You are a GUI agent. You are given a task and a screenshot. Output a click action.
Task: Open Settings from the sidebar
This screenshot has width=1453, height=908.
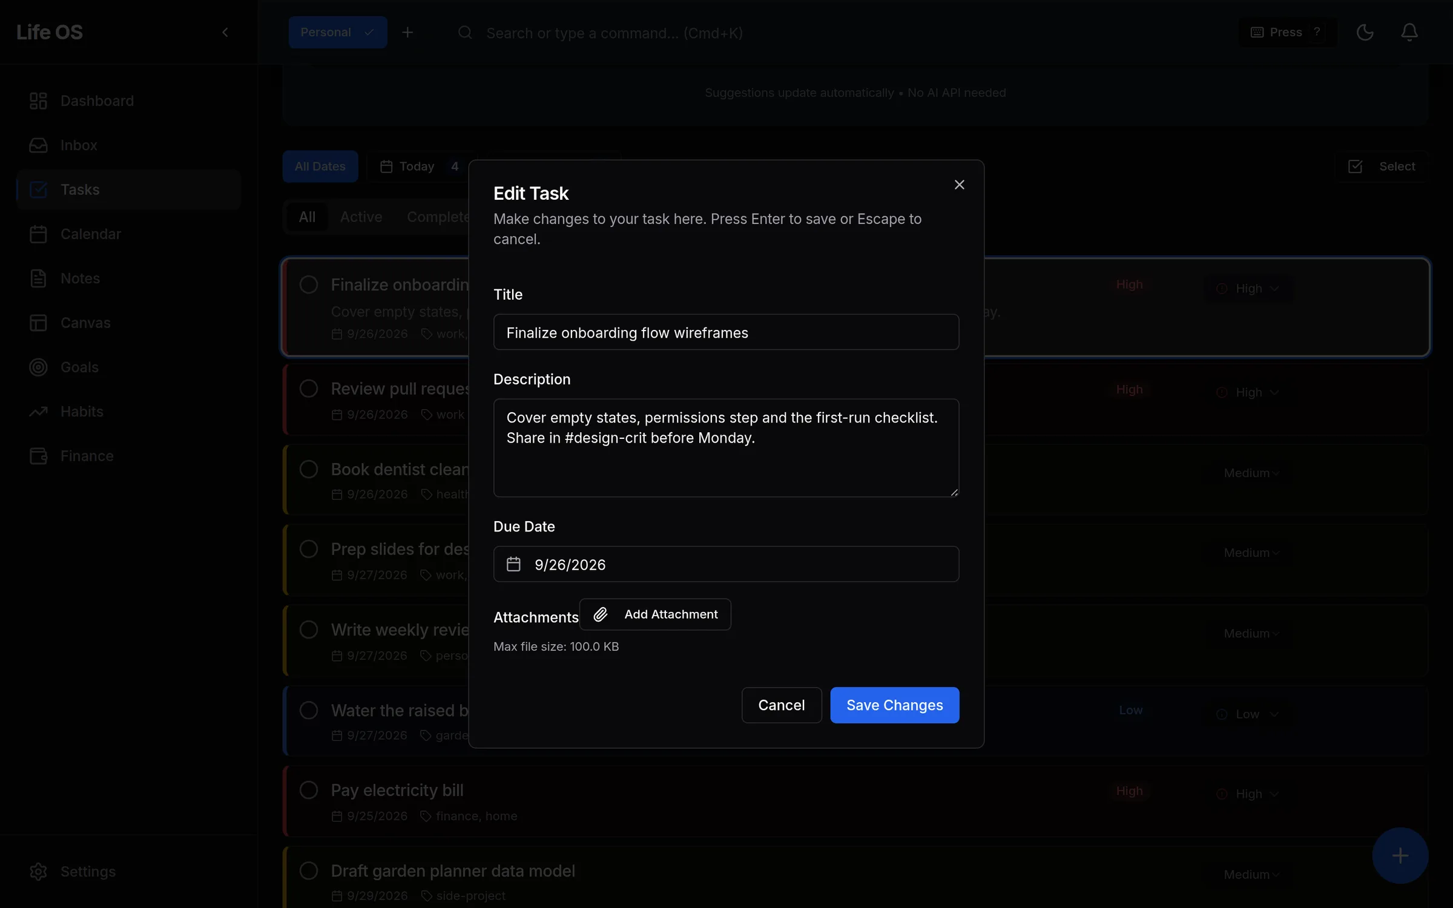pyautogui.click(x=128, y=871)
